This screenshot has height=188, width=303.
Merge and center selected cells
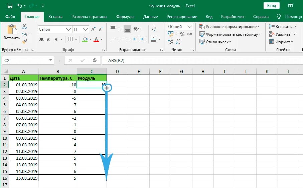[153, 39]
